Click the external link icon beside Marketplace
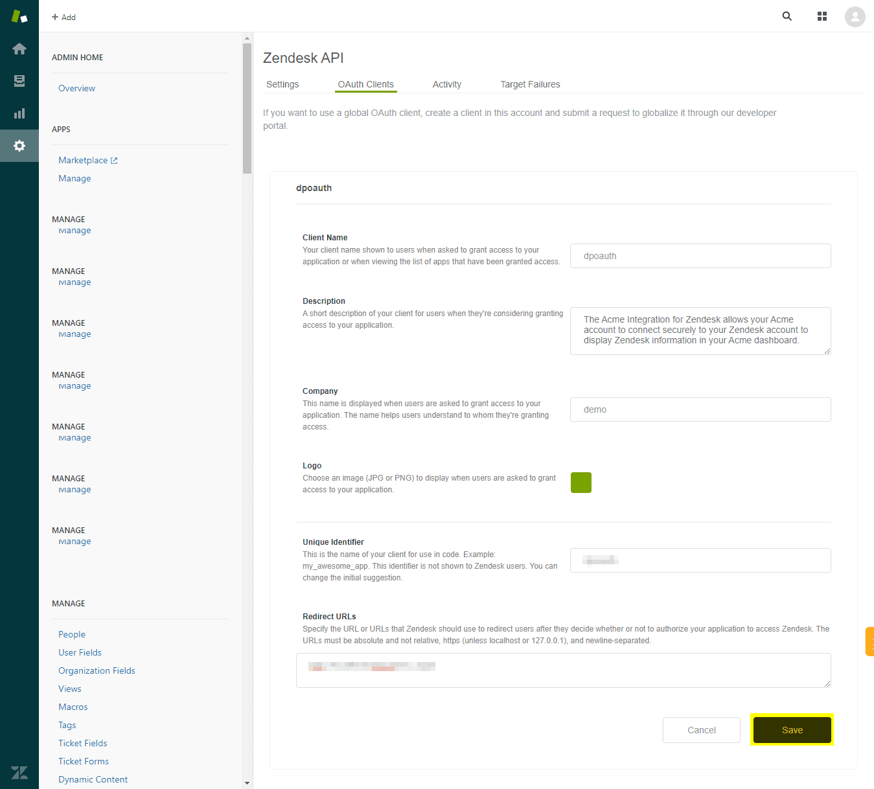Image resolution: width=874 pixels, height=789 pixels. pyautogui.click(x=114, y=161)
